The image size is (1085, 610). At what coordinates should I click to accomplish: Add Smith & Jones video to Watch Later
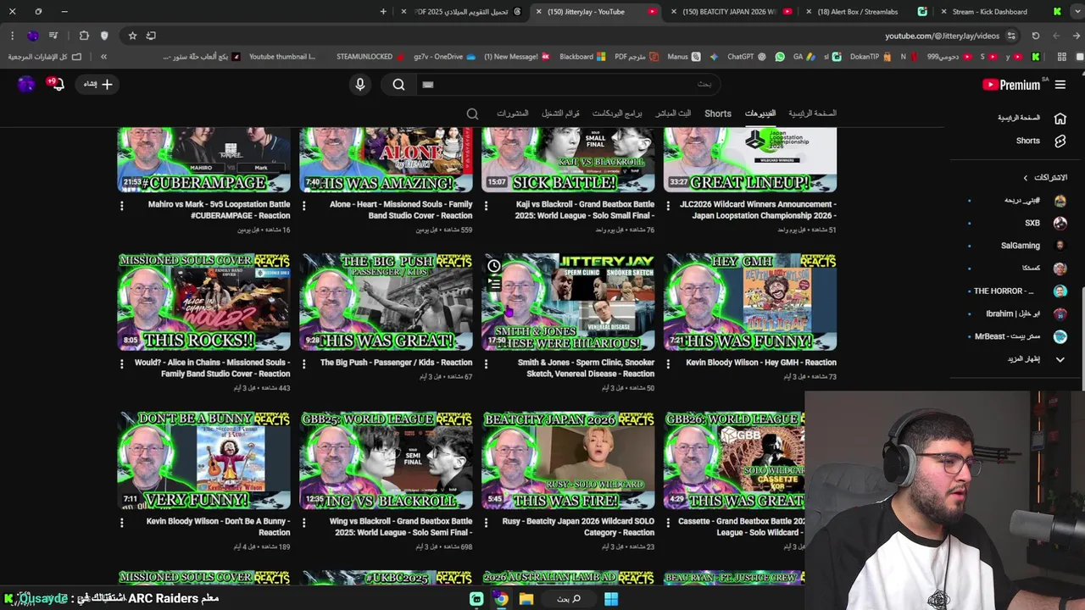tap(494, 266)
